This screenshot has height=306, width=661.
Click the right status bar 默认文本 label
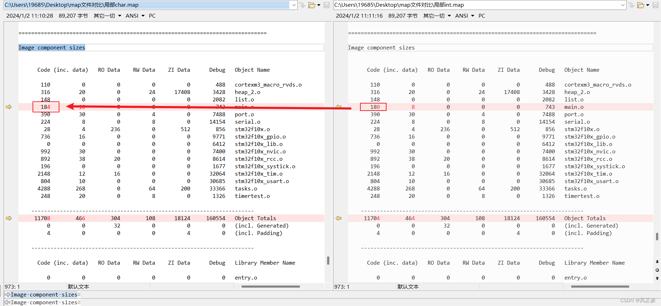coord(408,287)
